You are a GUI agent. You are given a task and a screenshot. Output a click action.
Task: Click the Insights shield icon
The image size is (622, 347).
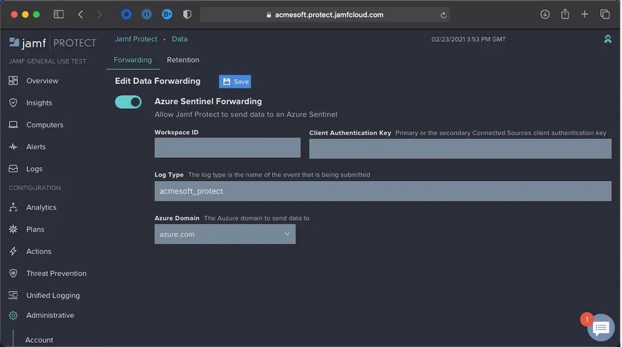click(13, 103)
